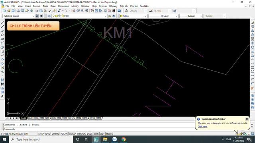Select the Ellipse draw tool
255x143 pixels.
[x=2, y=60]
